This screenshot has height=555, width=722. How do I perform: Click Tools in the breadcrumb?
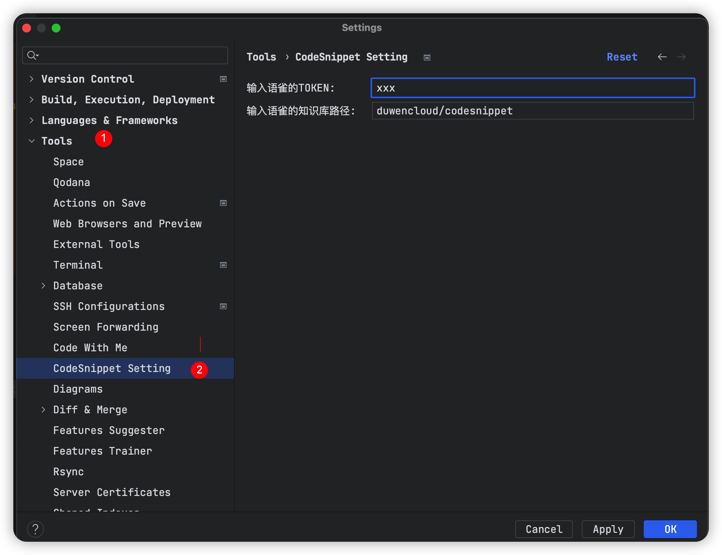coord(261,57)
